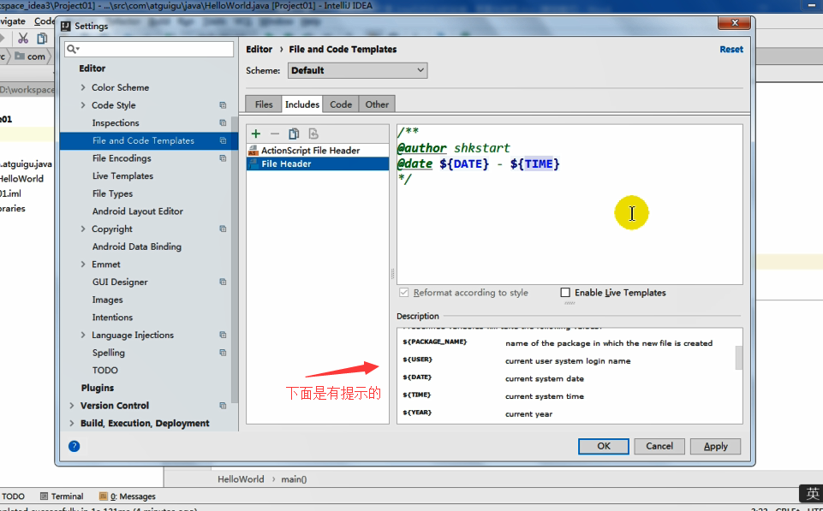823x511 pixels.
Task: Click the Description panel scrollbar
Action: click(x=738, y=358)
